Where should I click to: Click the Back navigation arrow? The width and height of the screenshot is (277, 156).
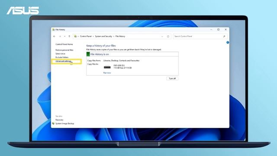pyautogui.click(x=54, y=36)
